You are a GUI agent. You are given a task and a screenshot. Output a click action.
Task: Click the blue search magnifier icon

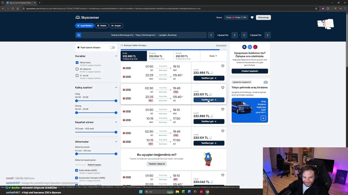79,35
